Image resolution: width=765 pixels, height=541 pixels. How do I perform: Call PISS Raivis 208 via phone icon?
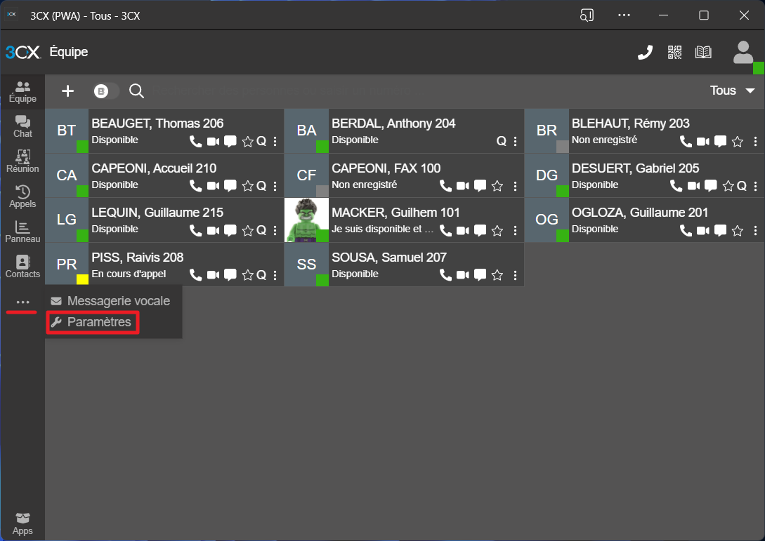point(196,275)
